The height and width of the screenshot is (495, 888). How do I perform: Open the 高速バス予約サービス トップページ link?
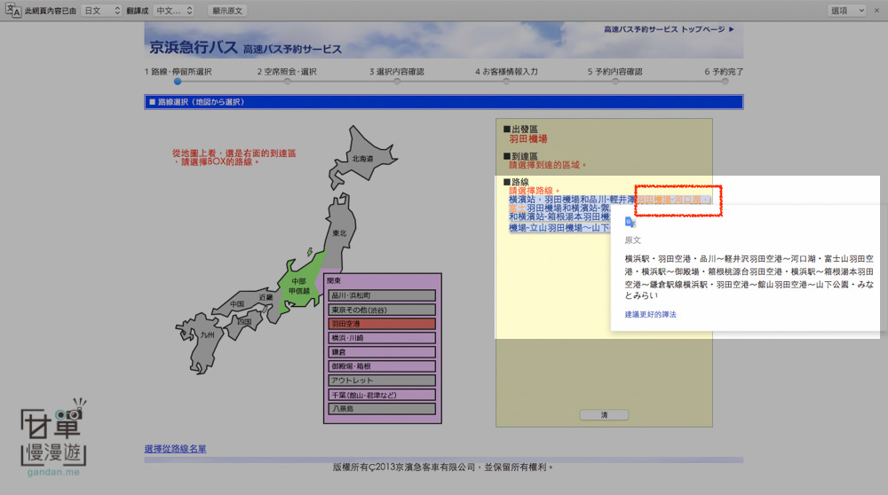(x=669, y=29)
